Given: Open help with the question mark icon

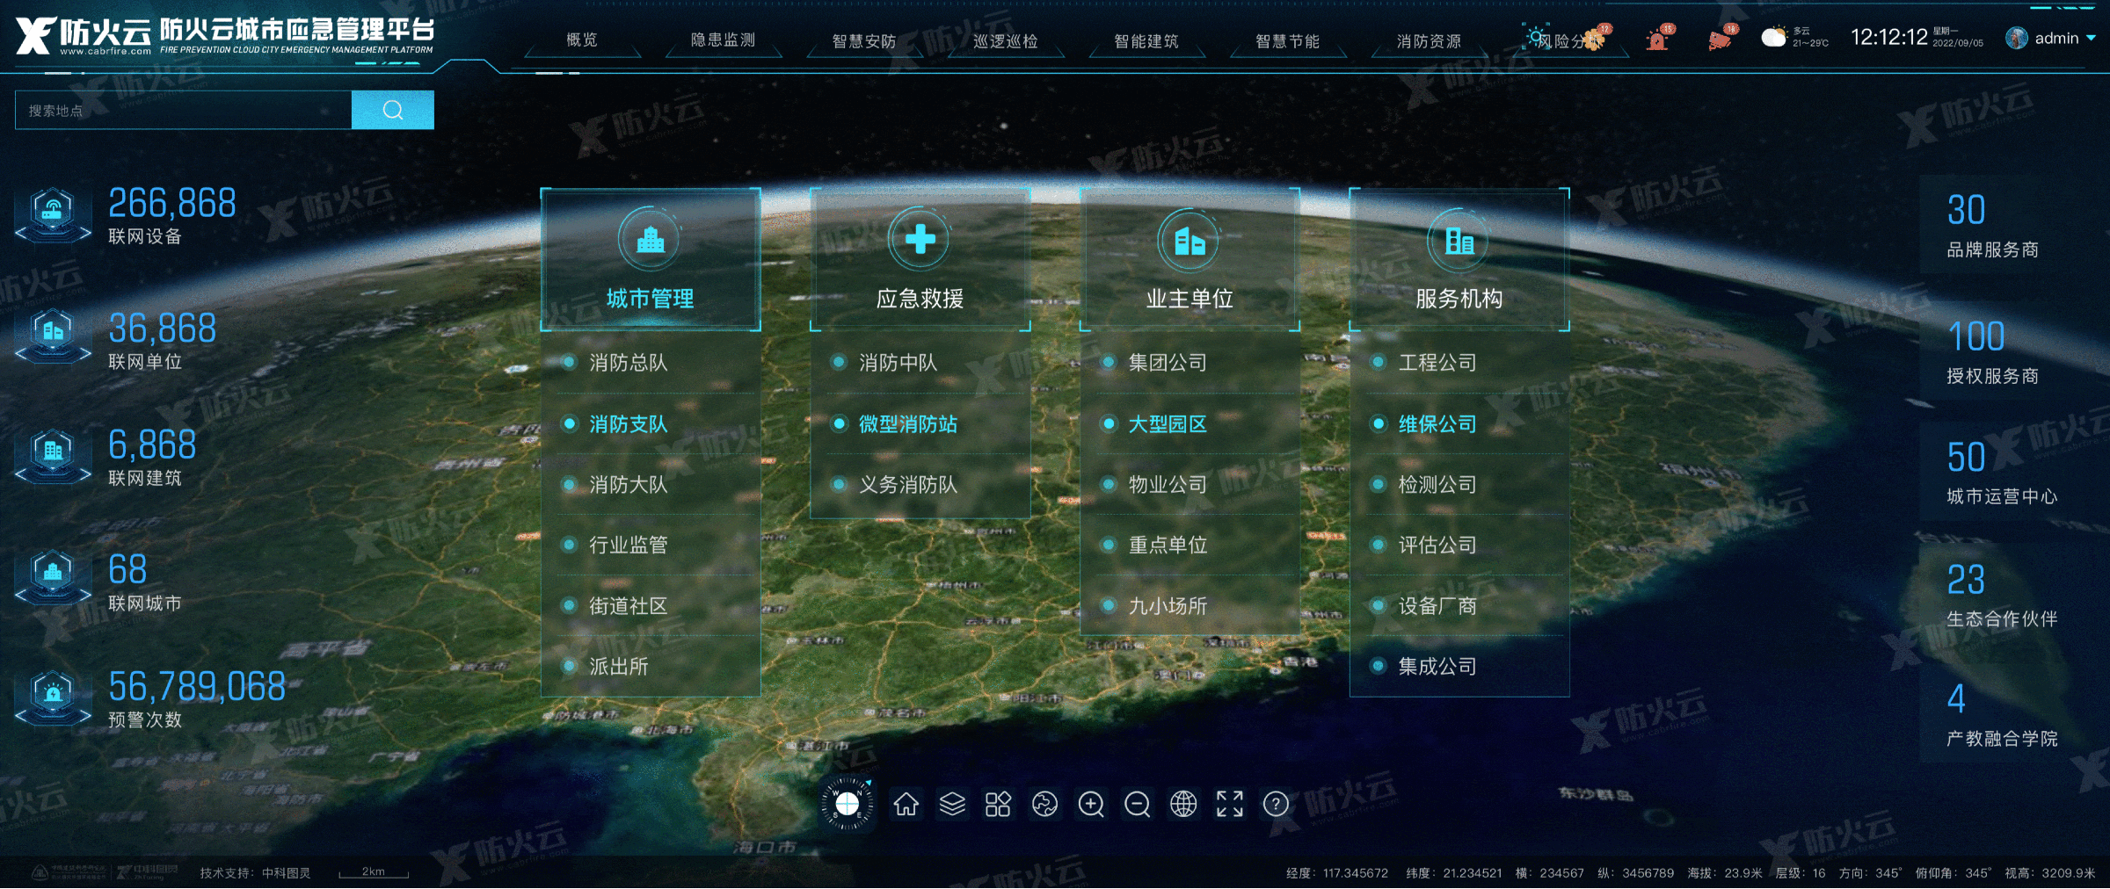Looking at the screenshot, I should point(1276,804).
